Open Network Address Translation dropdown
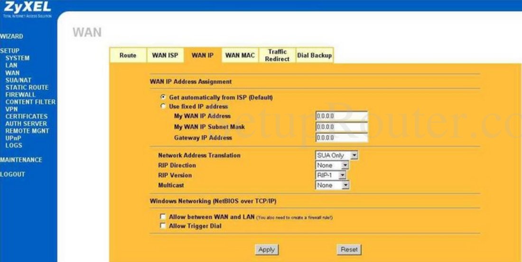 (337, 156)
